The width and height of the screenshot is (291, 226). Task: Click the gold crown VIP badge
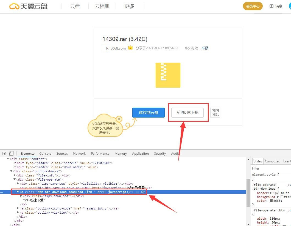click(130, 48)
